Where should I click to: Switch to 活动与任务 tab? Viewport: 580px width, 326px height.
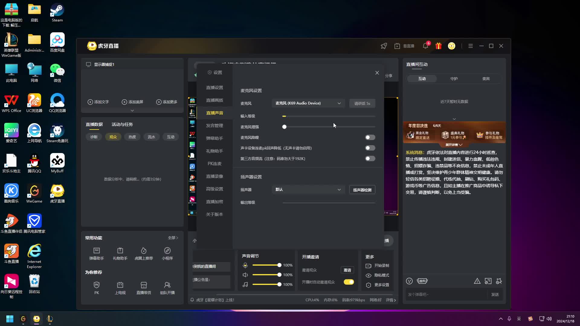tap(122, 124)
